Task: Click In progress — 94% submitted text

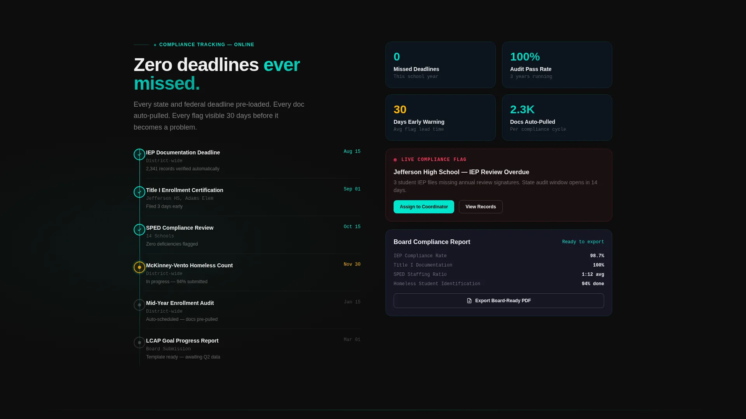Action: (x=177, y=282)
